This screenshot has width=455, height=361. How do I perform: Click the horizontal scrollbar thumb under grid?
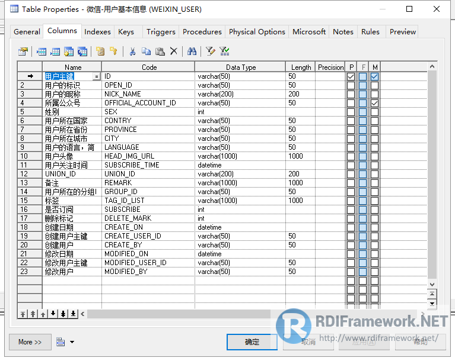(x=179, y=314)
